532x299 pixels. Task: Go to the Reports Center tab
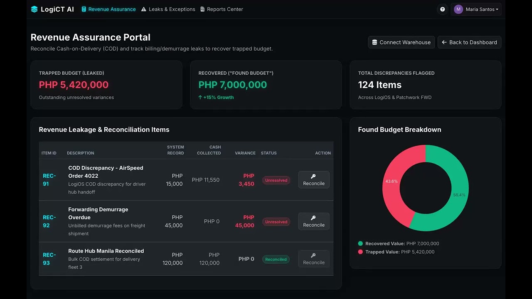tap(222, 9)
